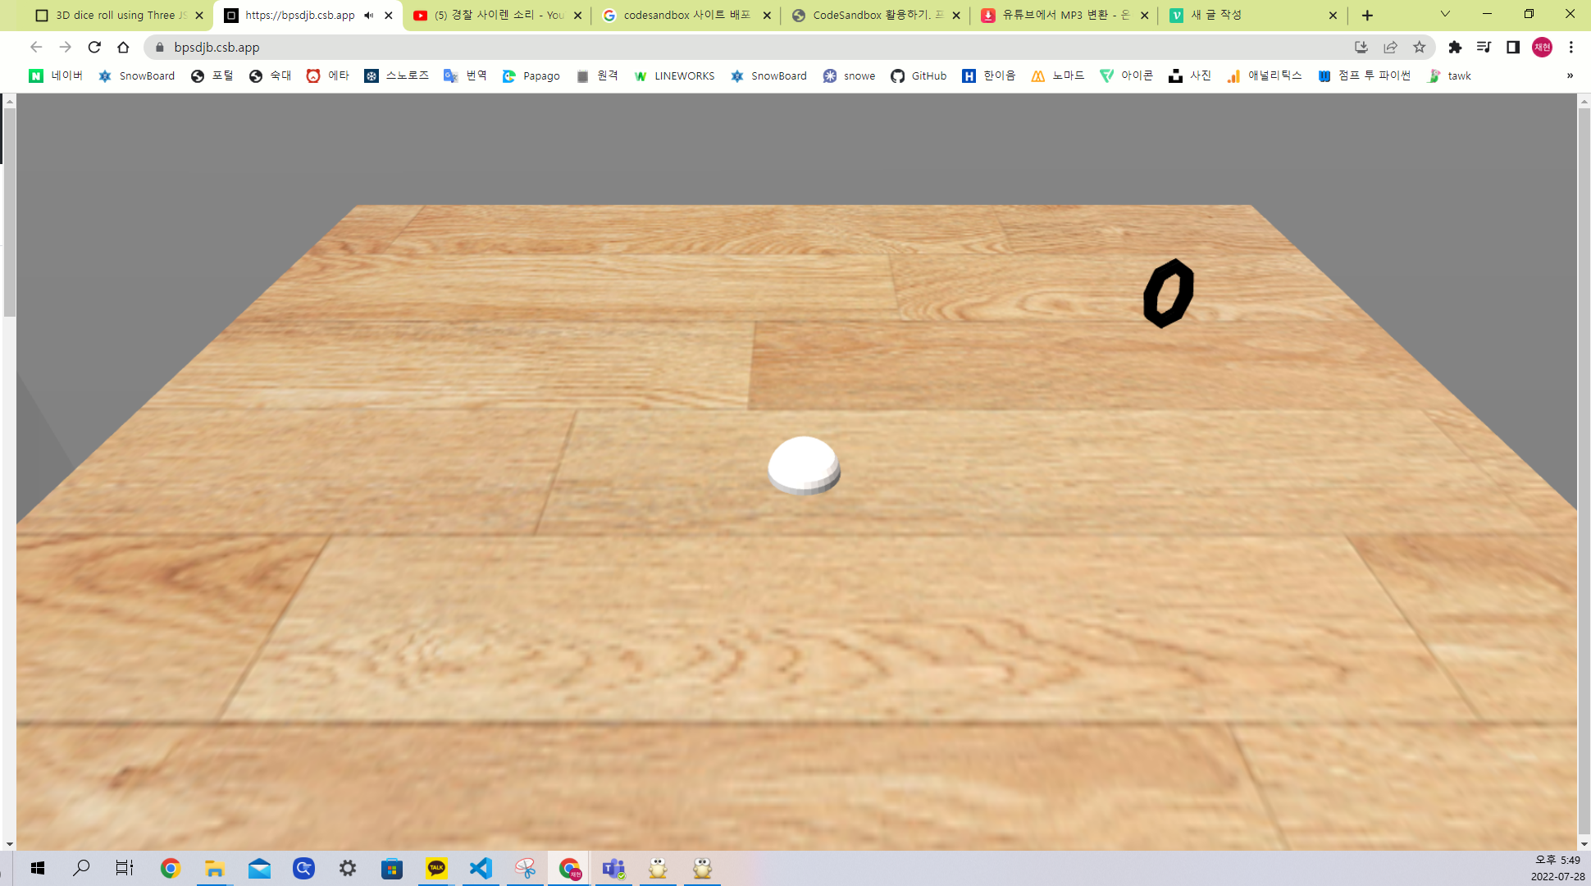The width and height of the screenshot is (1591, 886).
Task: Click the reload page icon
Action: point(94,47)
